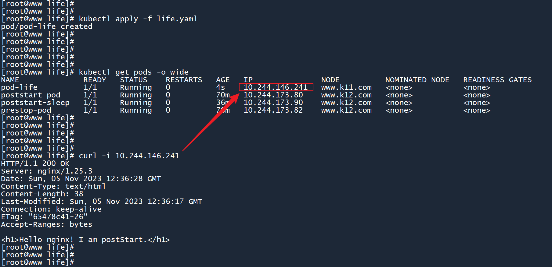Image resolution: width=552 pixels, height=267 pixels.
Task: Click the last shell prompt at the bottom
Action: click(38, 262)
